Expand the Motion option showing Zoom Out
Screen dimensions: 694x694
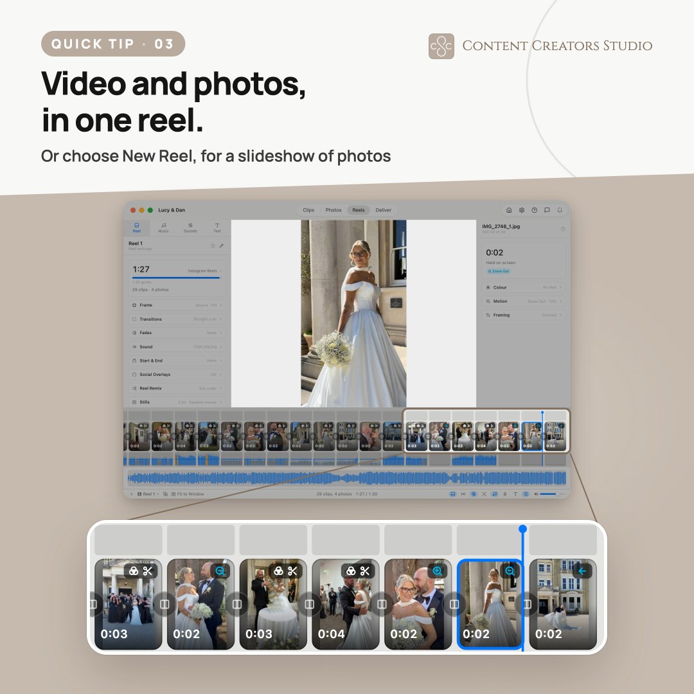(524, 301)
